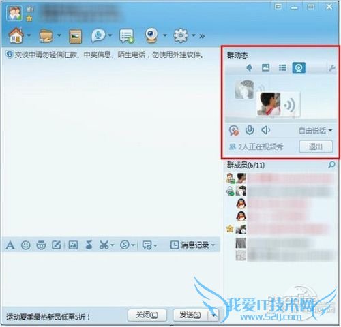The height and width of the screenshot is (327, 341).
Task: Open font settings A icon
Action: click(10, 245)
